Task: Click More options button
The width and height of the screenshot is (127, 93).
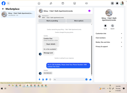Action: [x=79, y=21]
